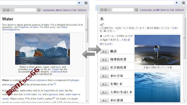Click the scroll-up arrow in left popup
The image size is (187, 105).
[87, 16]
